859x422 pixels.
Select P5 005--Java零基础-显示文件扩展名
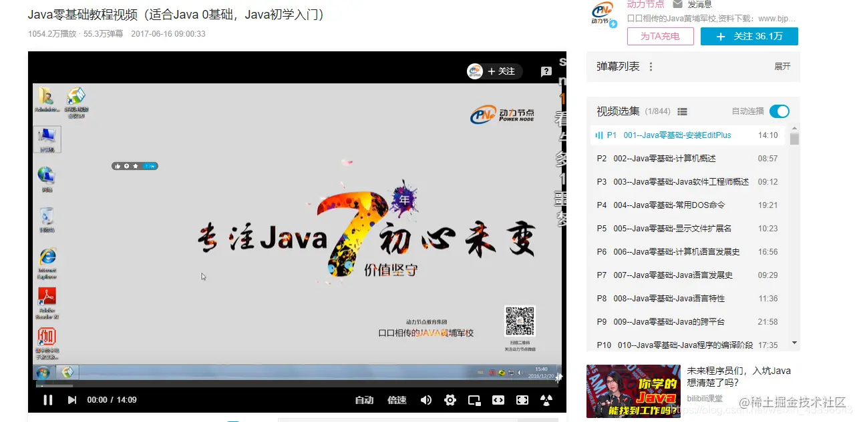[687, 229]
